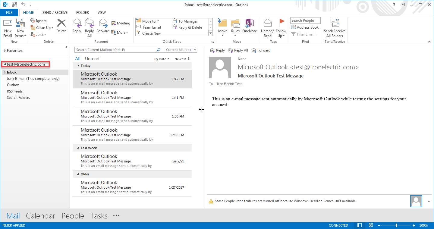This screenshot has width=434, height=229.
Task: Open the FILE tab
Action: (9, 13)
